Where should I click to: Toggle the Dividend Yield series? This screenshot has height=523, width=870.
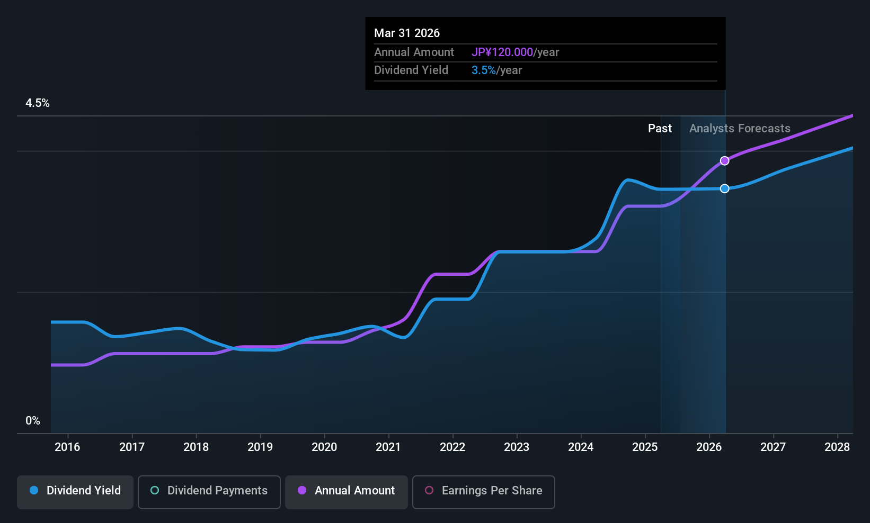tap(75, 492)
